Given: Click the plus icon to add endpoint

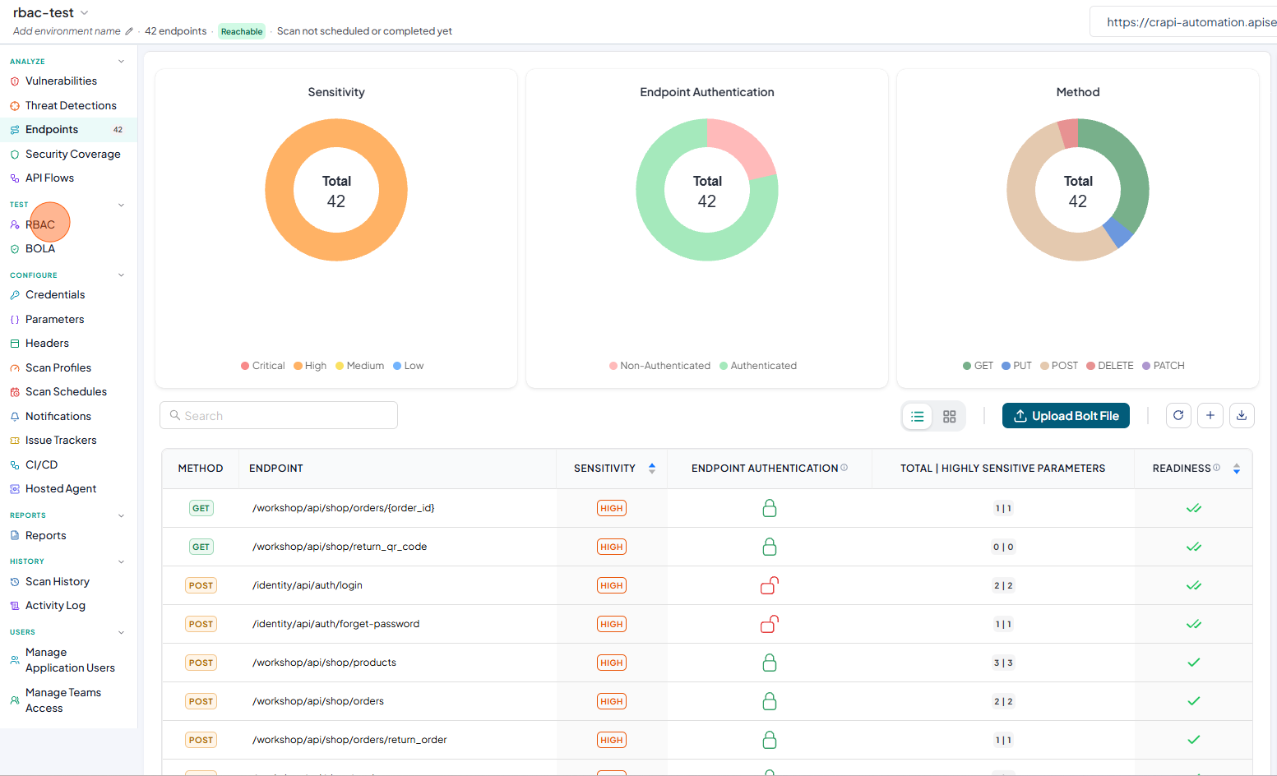Looking at the screenshot, I should coord(1210,416).
